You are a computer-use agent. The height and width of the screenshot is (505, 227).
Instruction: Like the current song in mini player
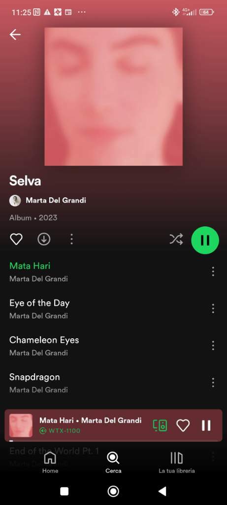pos(183,426)
